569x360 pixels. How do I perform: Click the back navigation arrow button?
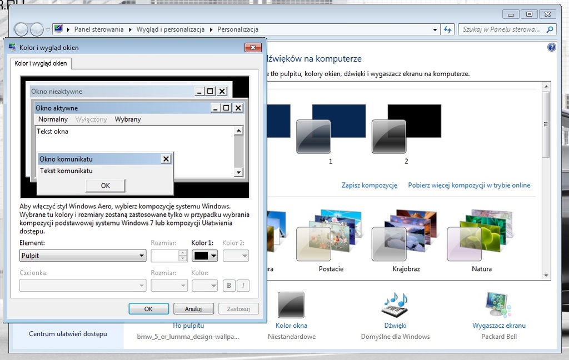tap(21, 29)
